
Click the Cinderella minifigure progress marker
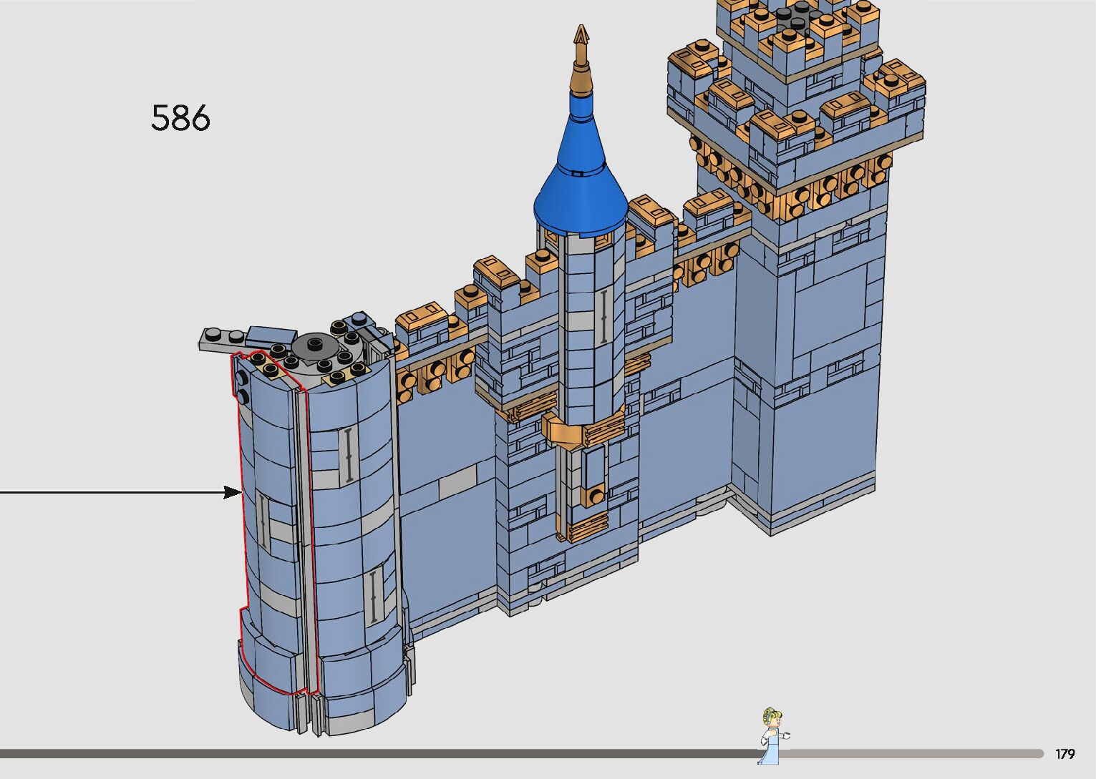coord(773,735)
